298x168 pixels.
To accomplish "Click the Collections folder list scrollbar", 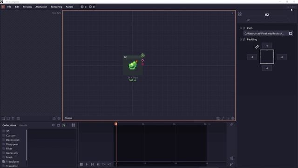I will click(x=27, y=145).
